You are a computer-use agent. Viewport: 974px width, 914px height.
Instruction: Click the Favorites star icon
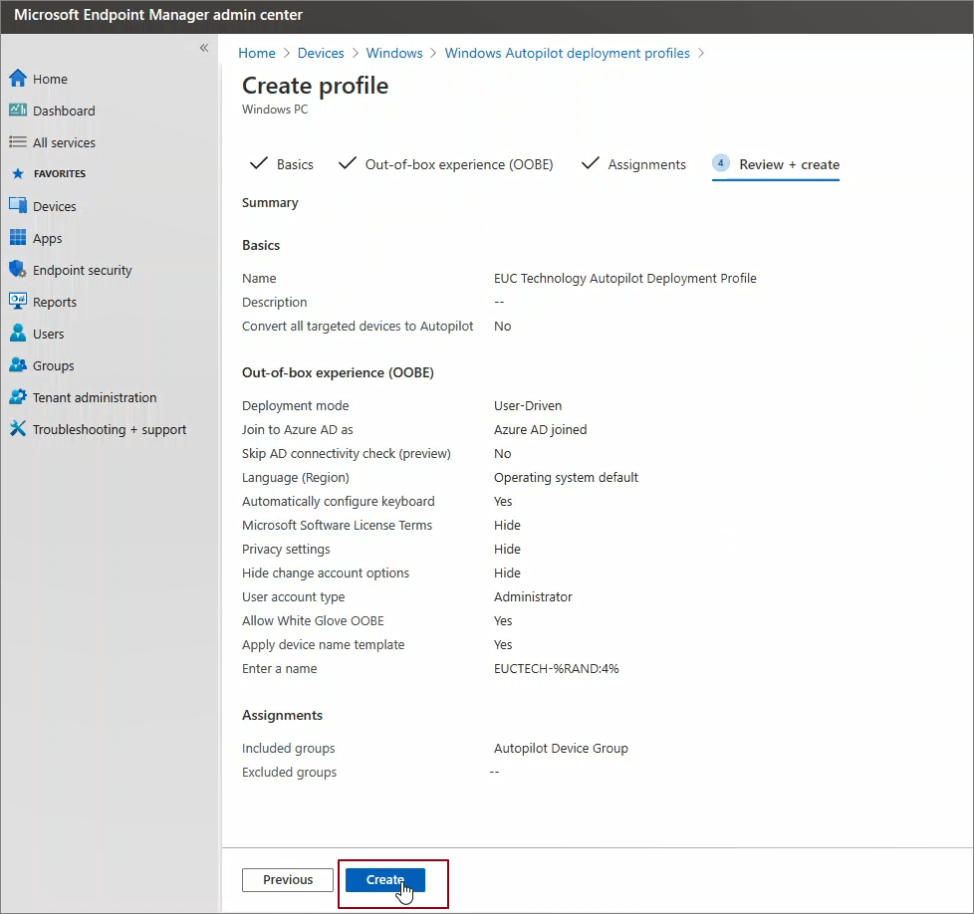(18, 174)
